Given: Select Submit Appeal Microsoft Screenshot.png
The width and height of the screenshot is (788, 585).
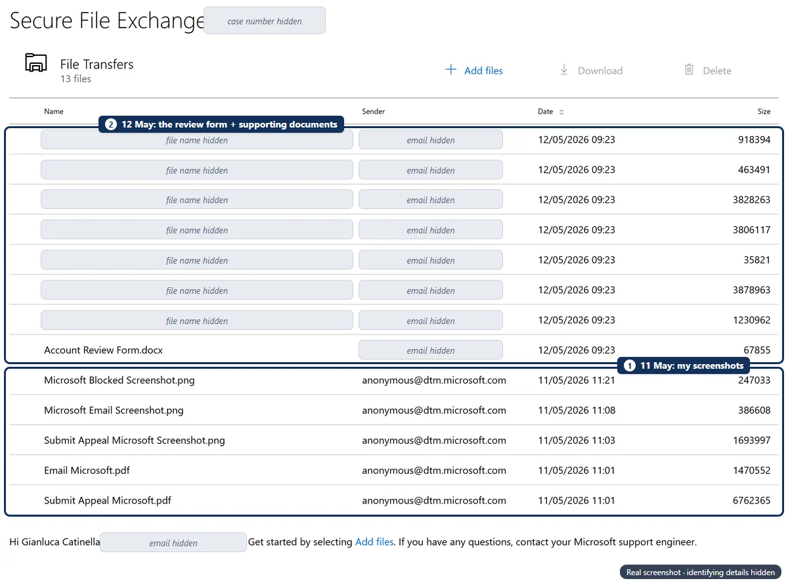Looking at the screenshot, I should point(135,440).
